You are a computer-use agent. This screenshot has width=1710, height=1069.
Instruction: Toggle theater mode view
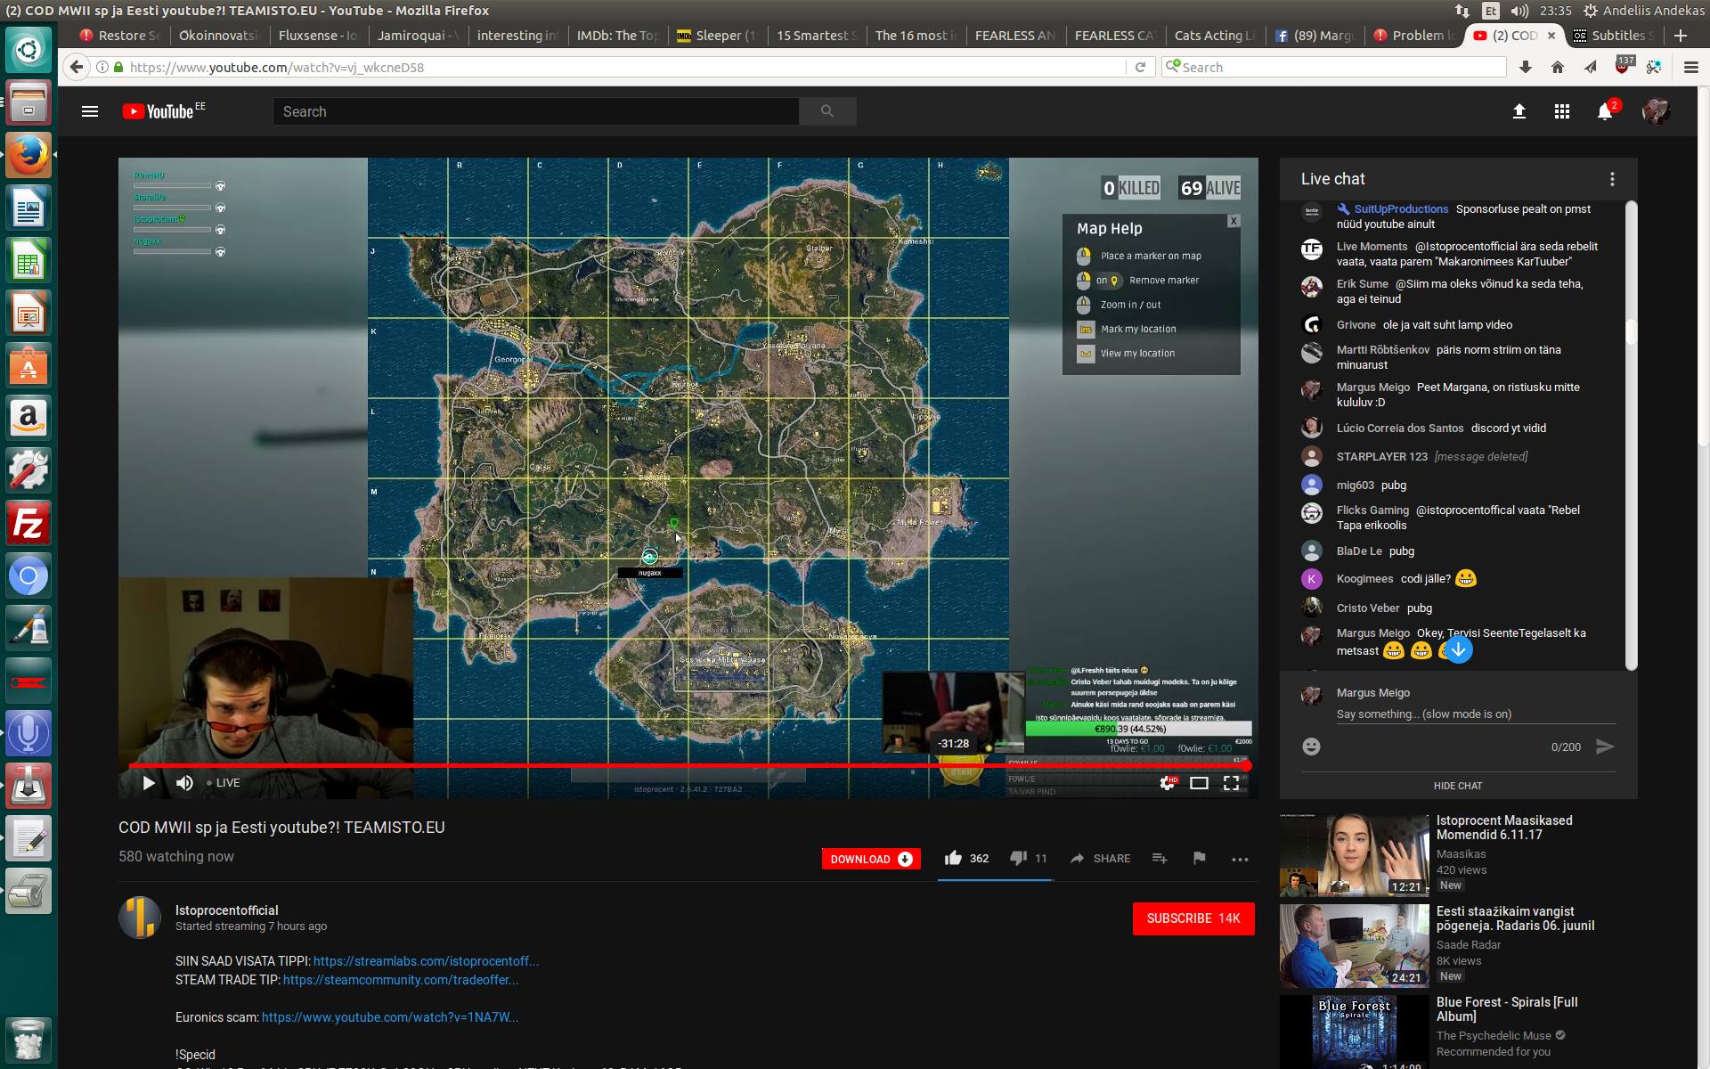pyautogui.click(x=1199, y=783)
